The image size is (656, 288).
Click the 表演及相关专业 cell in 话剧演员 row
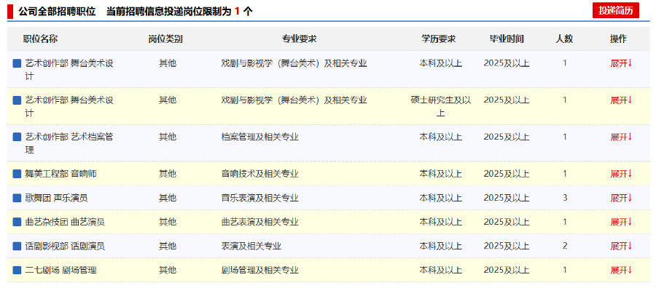point(251,247)
